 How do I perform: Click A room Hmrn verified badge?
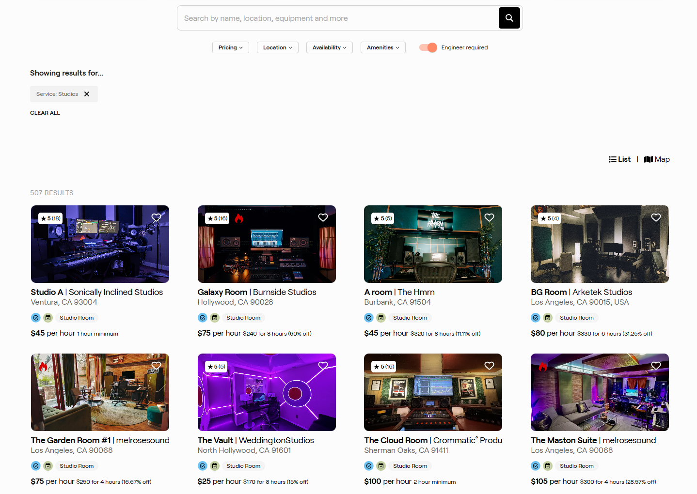tap(369, 318)
